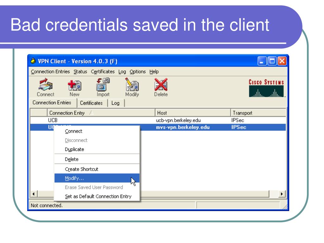Choose Create Shortcut in context menu
The image size is (324, 243).
97,169
